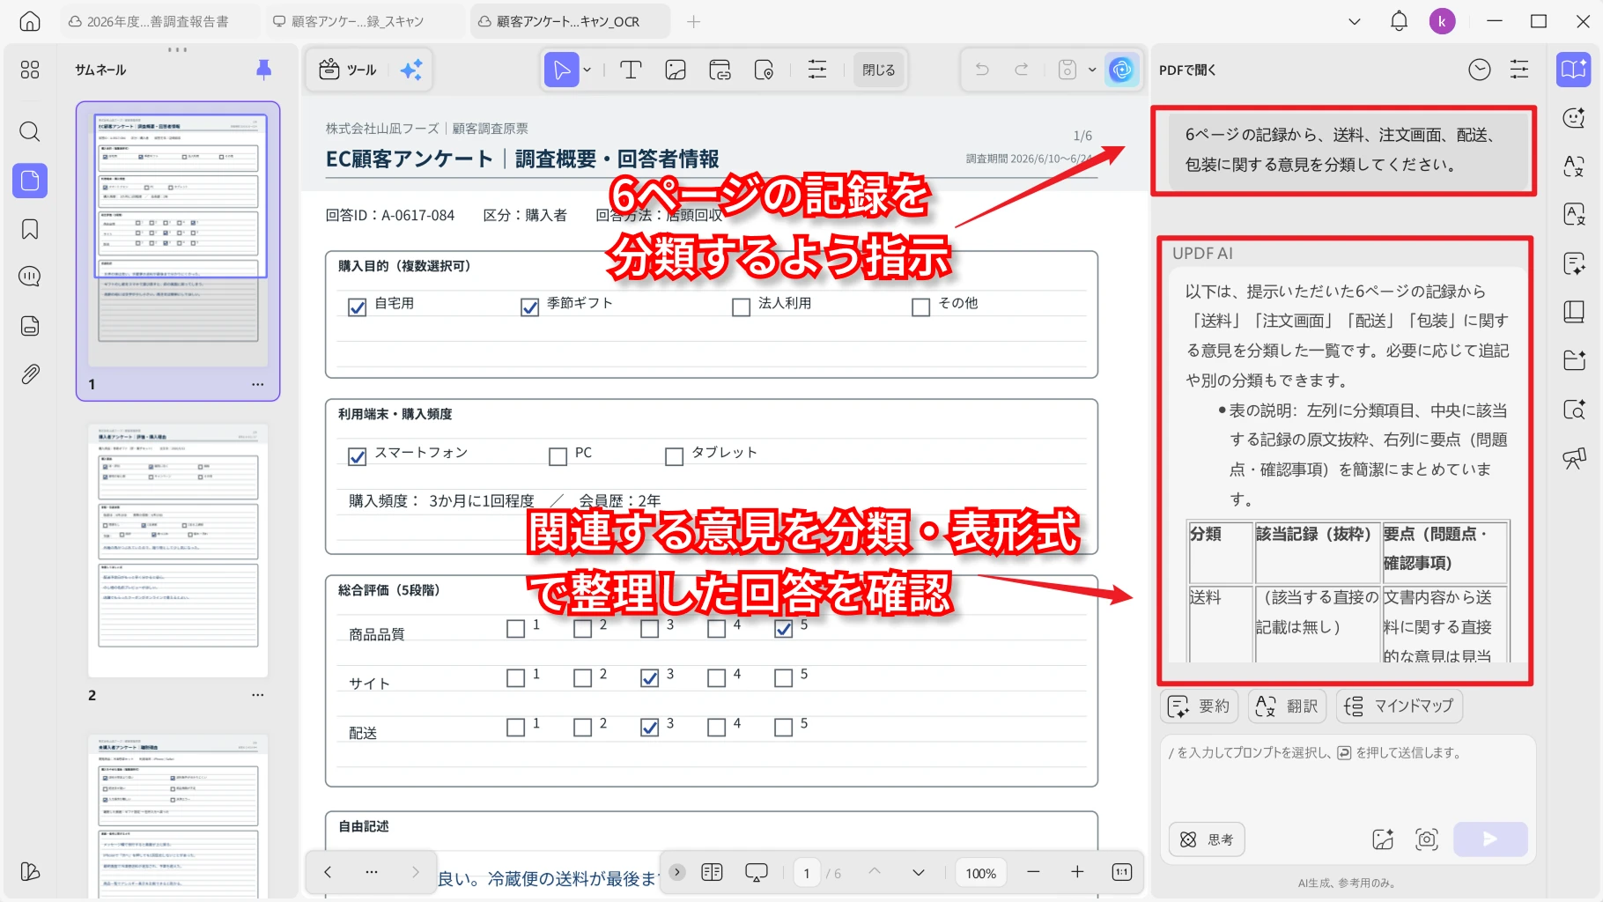Image resolution: width=1603 pixels, height=902 pixels.
Task: Switch to 顧客アンケート...キャン_OCR tab
Action: click(568, 21)
